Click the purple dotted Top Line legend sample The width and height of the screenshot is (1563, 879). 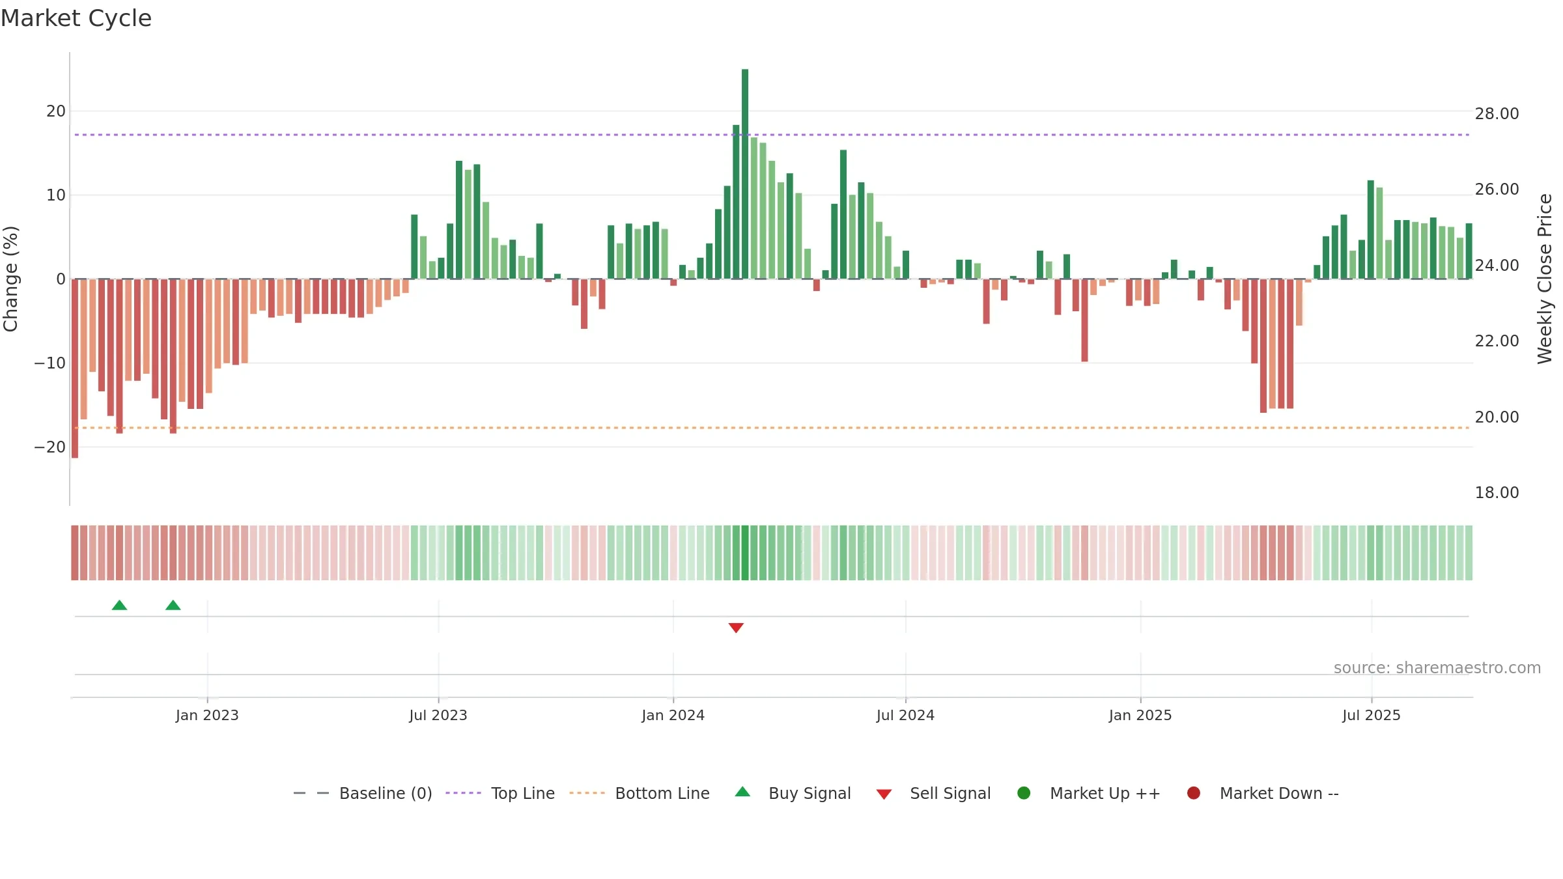463,793
